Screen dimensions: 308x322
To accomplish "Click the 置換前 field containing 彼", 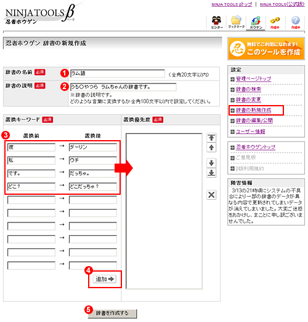I will [x=31, y=147].
